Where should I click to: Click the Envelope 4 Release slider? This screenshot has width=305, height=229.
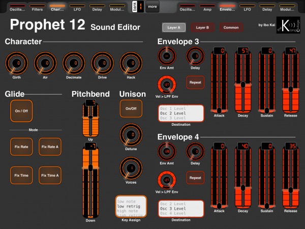291,176
